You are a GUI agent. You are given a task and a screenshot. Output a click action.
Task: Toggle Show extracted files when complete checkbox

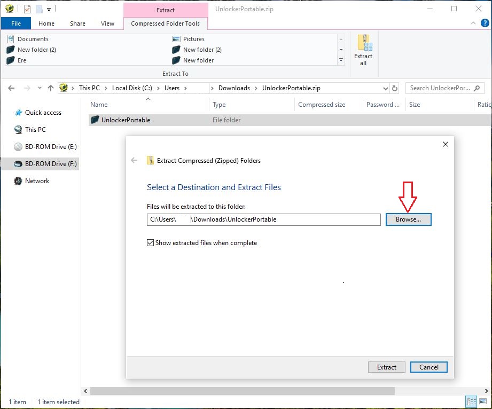[151, 243]
